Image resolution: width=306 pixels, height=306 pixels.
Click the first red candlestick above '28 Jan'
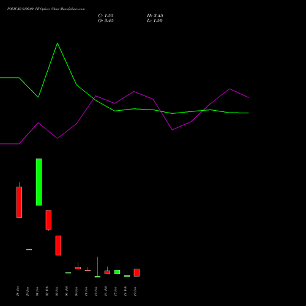[19, 202]
